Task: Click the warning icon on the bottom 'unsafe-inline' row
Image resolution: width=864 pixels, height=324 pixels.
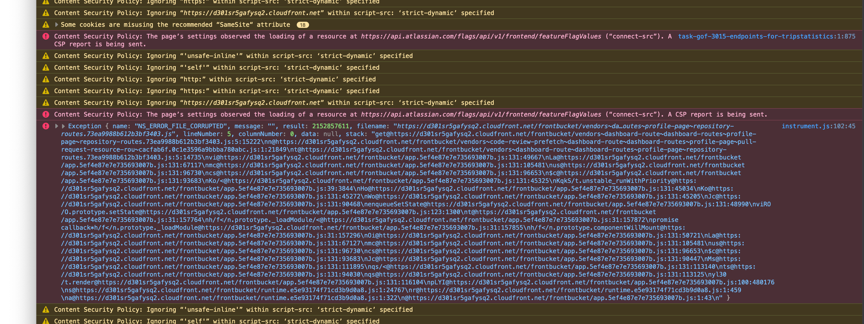Action: click(x=46, y=310)
